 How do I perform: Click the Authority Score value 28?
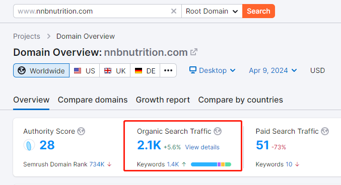point(47,145)
